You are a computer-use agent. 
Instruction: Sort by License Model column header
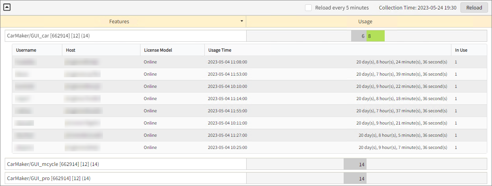(172, 50)
